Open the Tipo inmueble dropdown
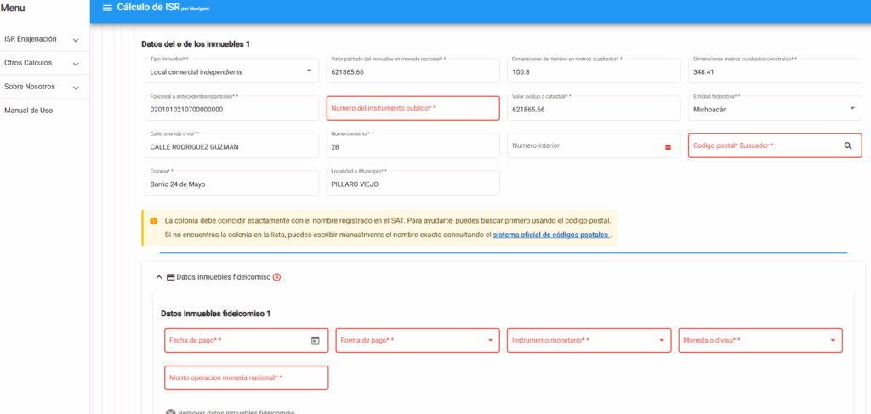 point(309,71)
